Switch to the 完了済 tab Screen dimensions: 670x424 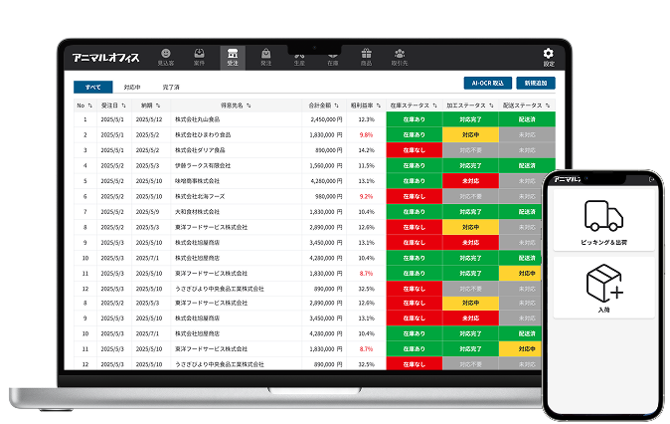tap(171, 87)
